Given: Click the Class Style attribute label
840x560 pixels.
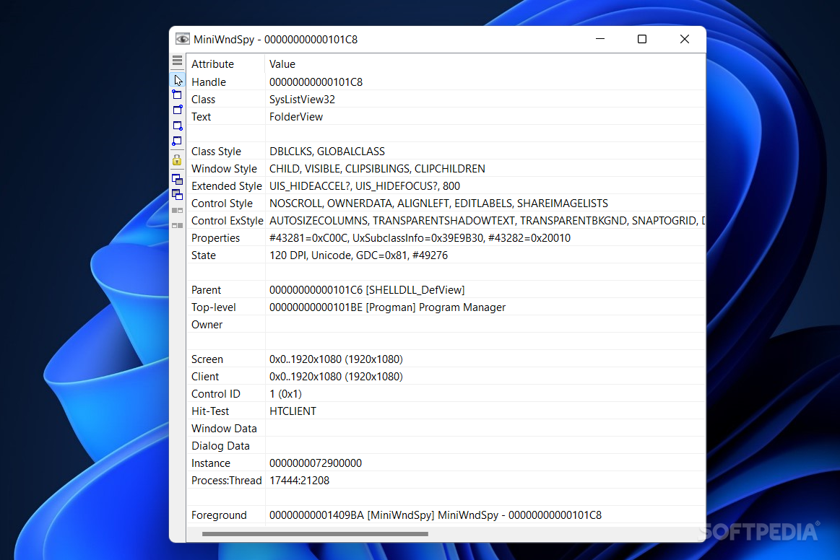Looking at the screenshot, I should tap(216, 152).
